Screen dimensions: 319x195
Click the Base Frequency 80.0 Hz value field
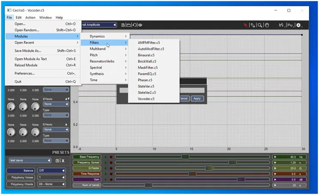pyautogui.click(x=289, y=157)
